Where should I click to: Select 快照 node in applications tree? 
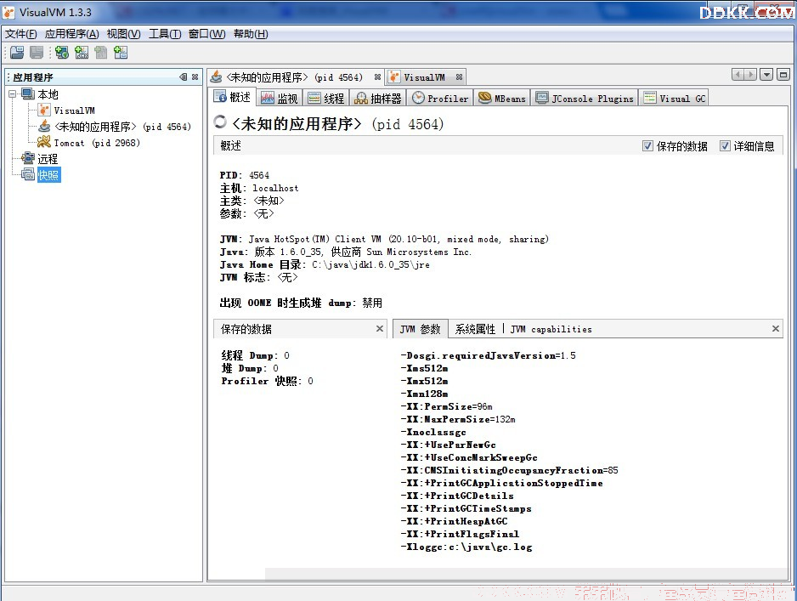pyautogui.click(x=48, y=175)
